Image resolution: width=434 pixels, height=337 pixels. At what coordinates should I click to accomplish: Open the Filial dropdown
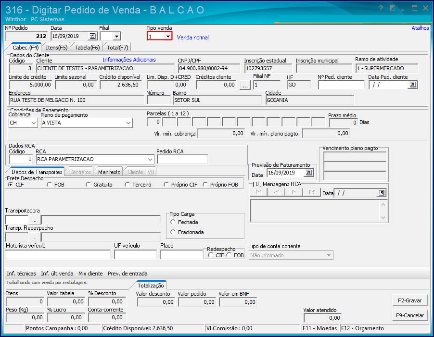116,36
